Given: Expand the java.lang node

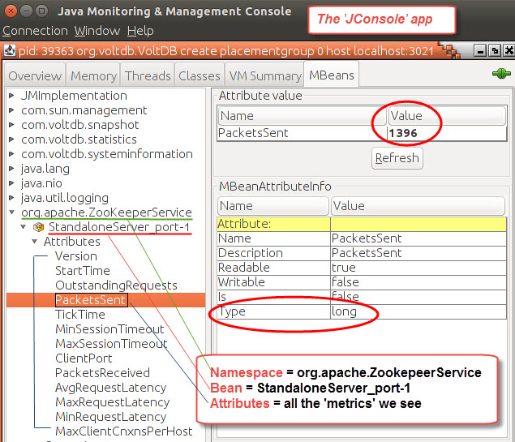Looking at the screenshot, I should tap(11, 169).
